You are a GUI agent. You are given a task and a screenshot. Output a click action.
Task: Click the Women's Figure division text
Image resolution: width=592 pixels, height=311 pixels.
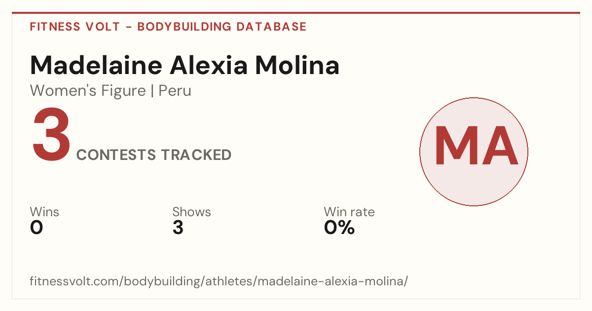[x=88, y=91]
